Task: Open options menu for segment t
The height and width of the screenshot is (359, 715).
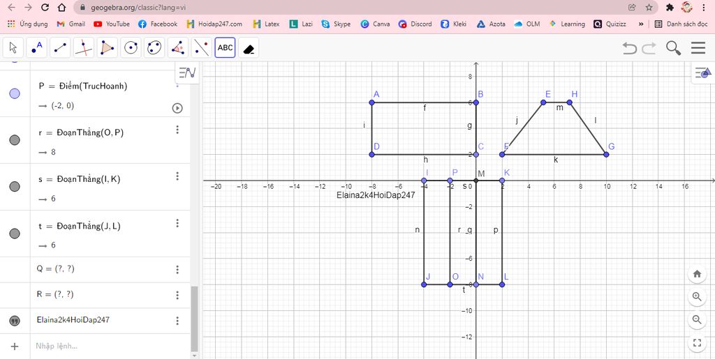Action: tap(177, 223)
